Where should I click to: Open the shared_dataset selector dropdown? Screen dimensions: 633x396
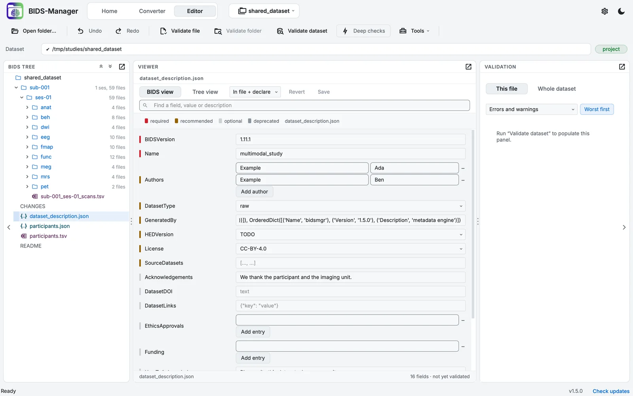tap(264, 11)
